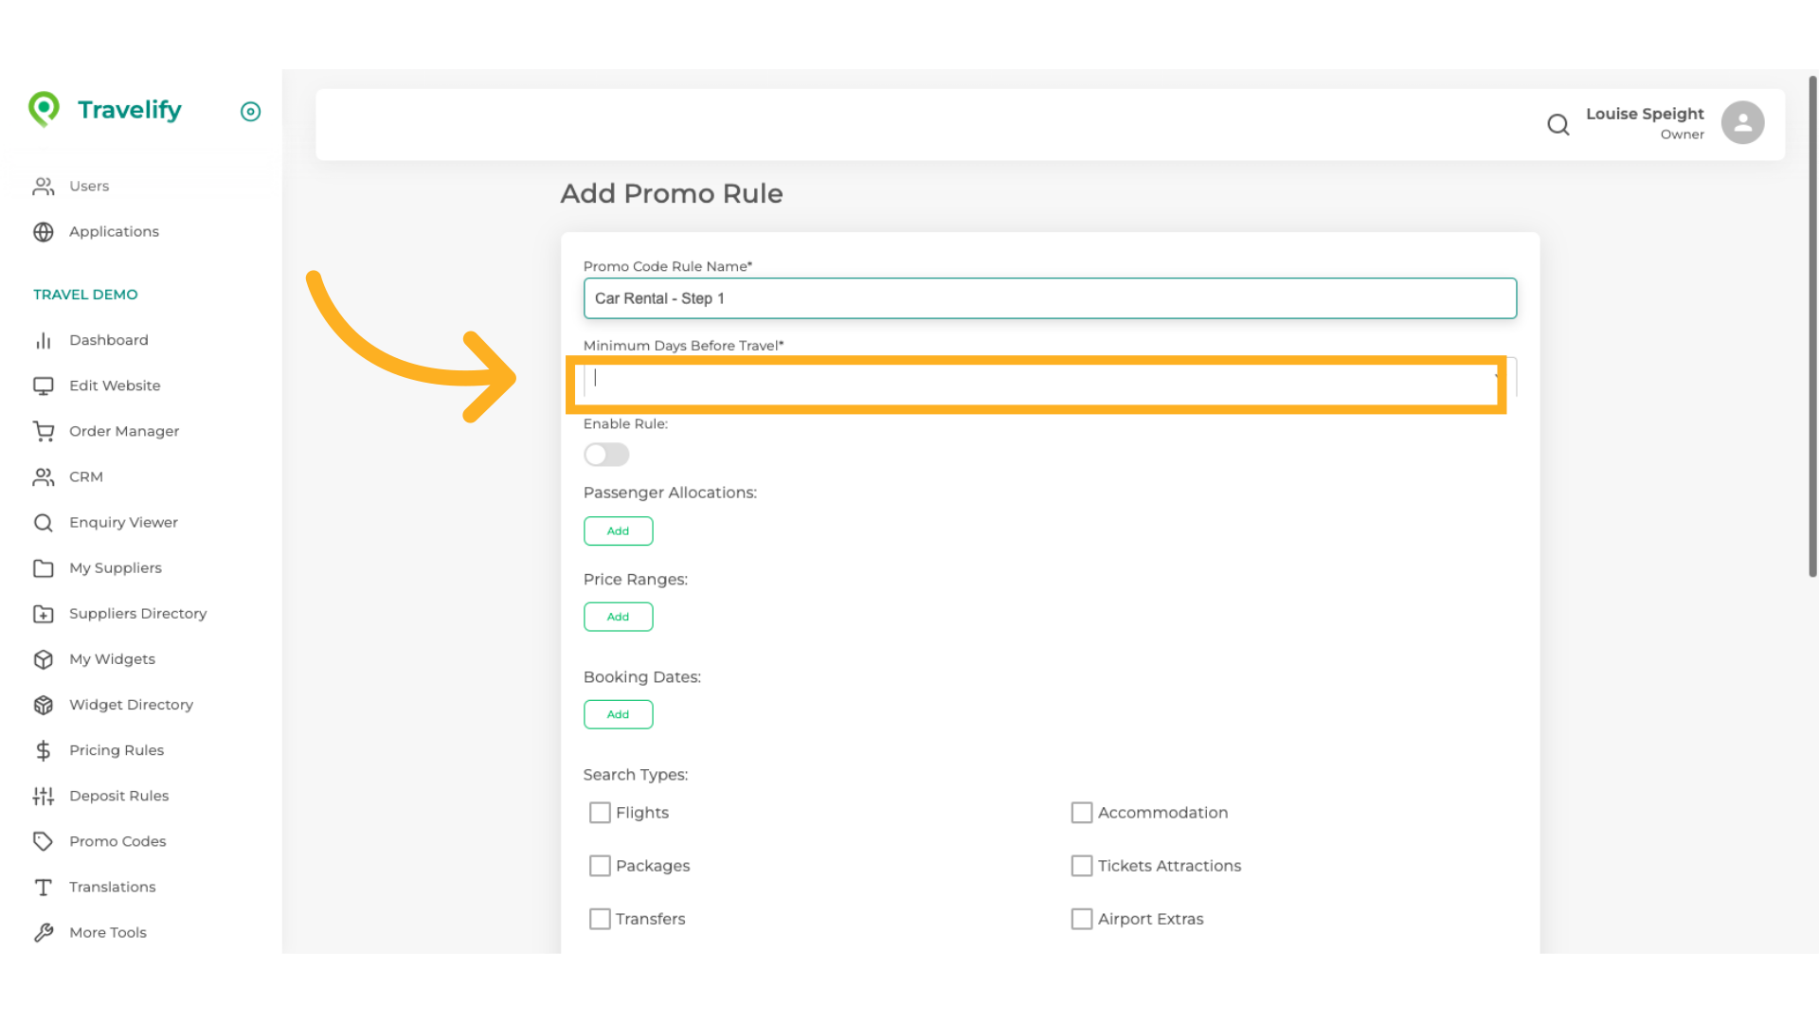Click the Travelify logo icon
The width and height of the screenshot is (1819, 1023).
[x=44, y=110]
